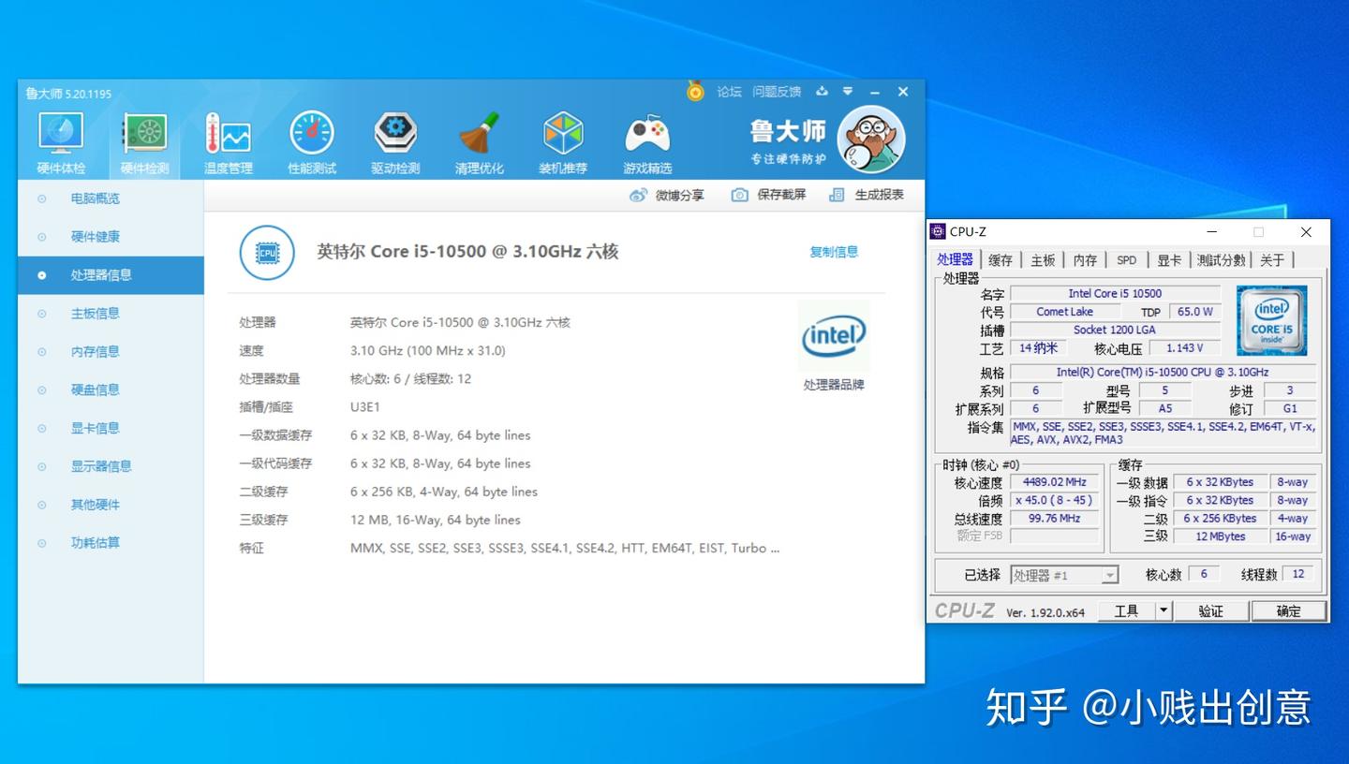The height and width of the screenshot is (764, 1349).
Task: Select 处理器信息 in sidebar
Action: click(111, 275)
